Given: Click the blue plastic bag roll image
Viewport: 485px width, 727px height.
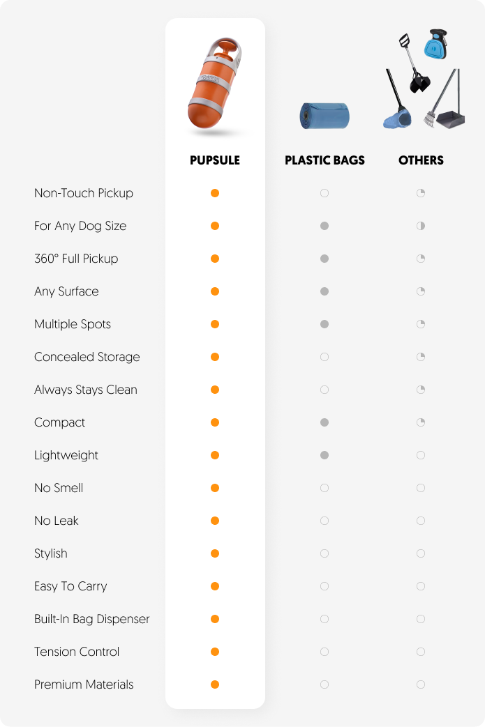Looking at the screenshot, I should coord(324,116).
